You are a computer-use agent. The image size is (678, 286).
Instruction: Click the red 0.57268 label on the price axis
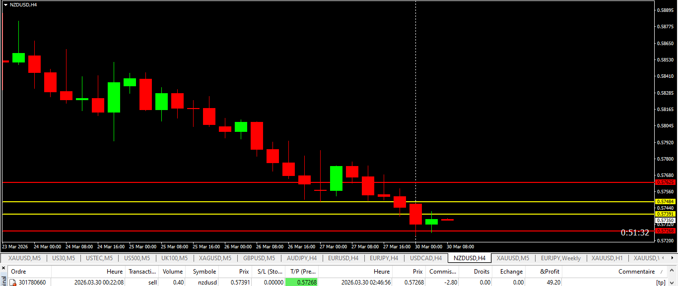(666, 231)
